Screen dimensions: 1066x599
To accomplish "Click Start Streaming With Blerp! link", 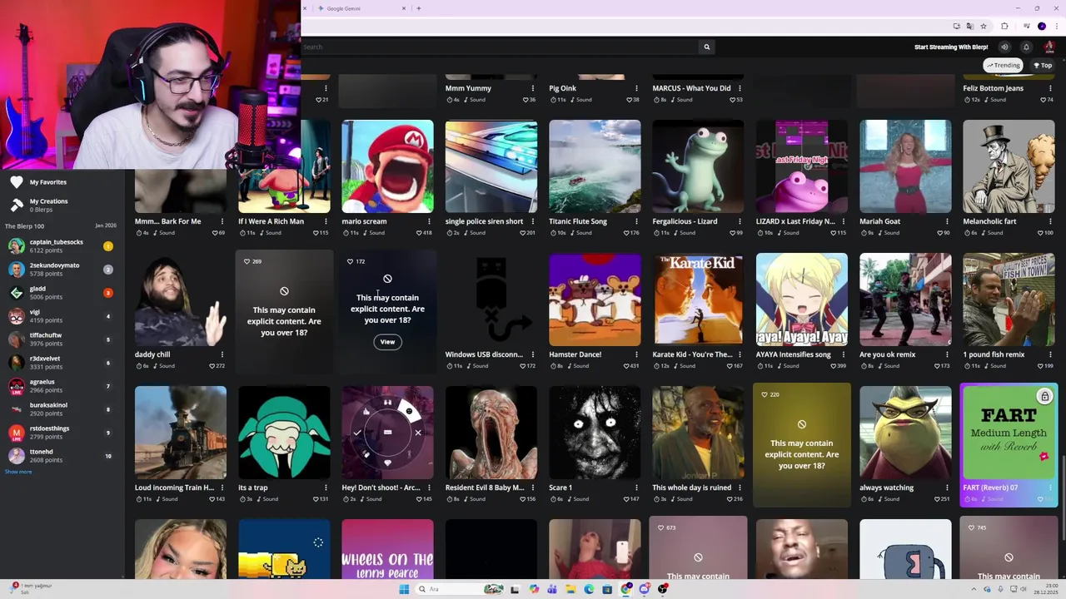I will pyautogui.click(x=951, y=47).
